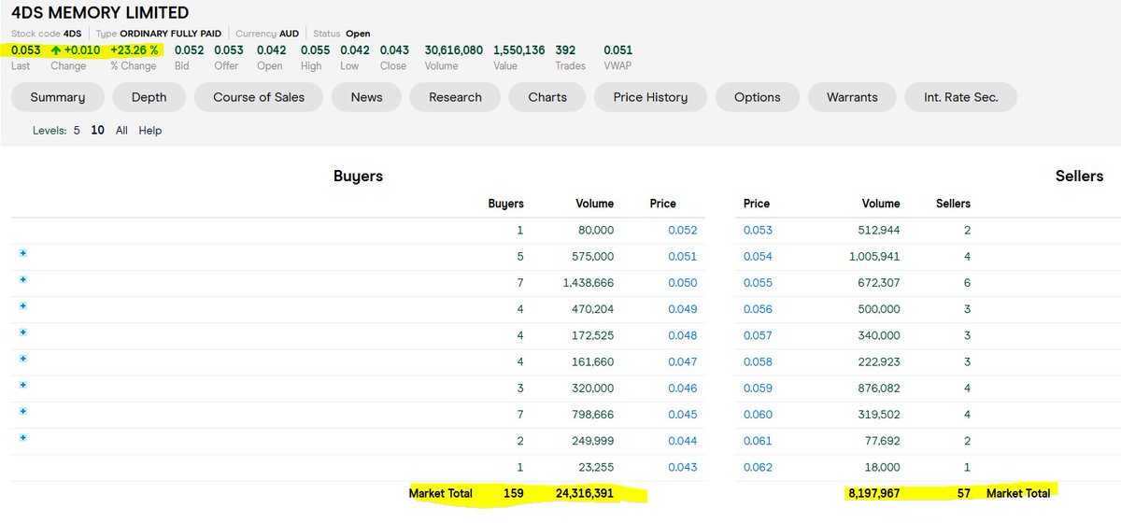Open the Price History tab
This screenshot has width=1121, height=523.
(x=650, y=97)
